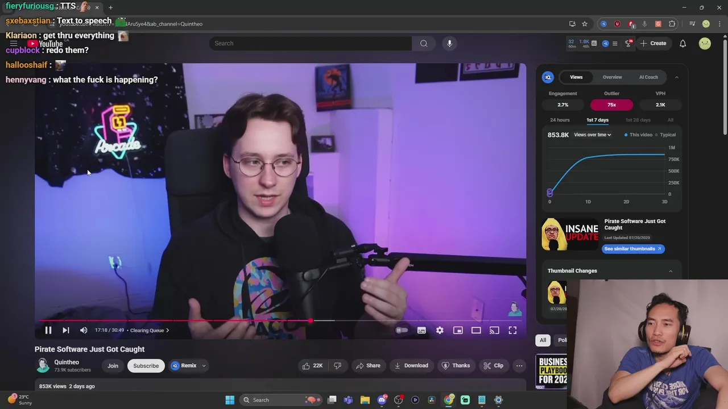Switch to the Overview tab
The image size is (728, 409).
click(x=612, y=77)
